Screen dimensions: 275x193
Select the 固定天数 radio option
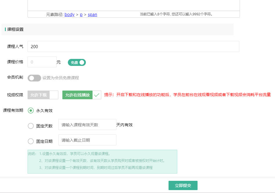coord(31,126)
